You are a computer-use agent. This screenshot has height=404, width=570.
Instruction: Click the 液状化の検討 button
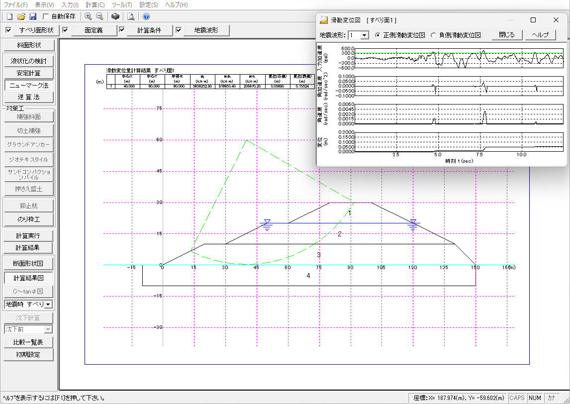click(x=29, y=61)
